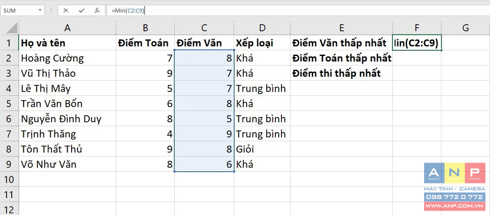Select column C header
Screen dimensions: 490x215
coord(204,28)
